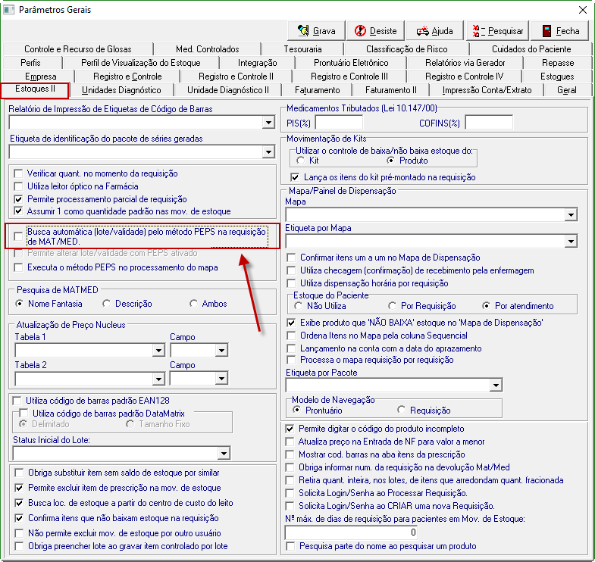Select Ambos radio in Pesquisa de MATMED

click(193, 304)
